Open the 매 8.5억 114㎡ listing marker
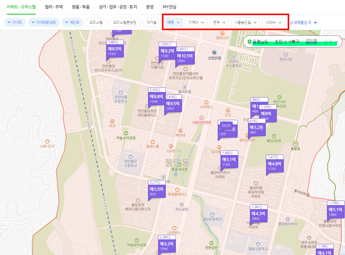This screenshot has height=255, width=345. coord(115,49)
